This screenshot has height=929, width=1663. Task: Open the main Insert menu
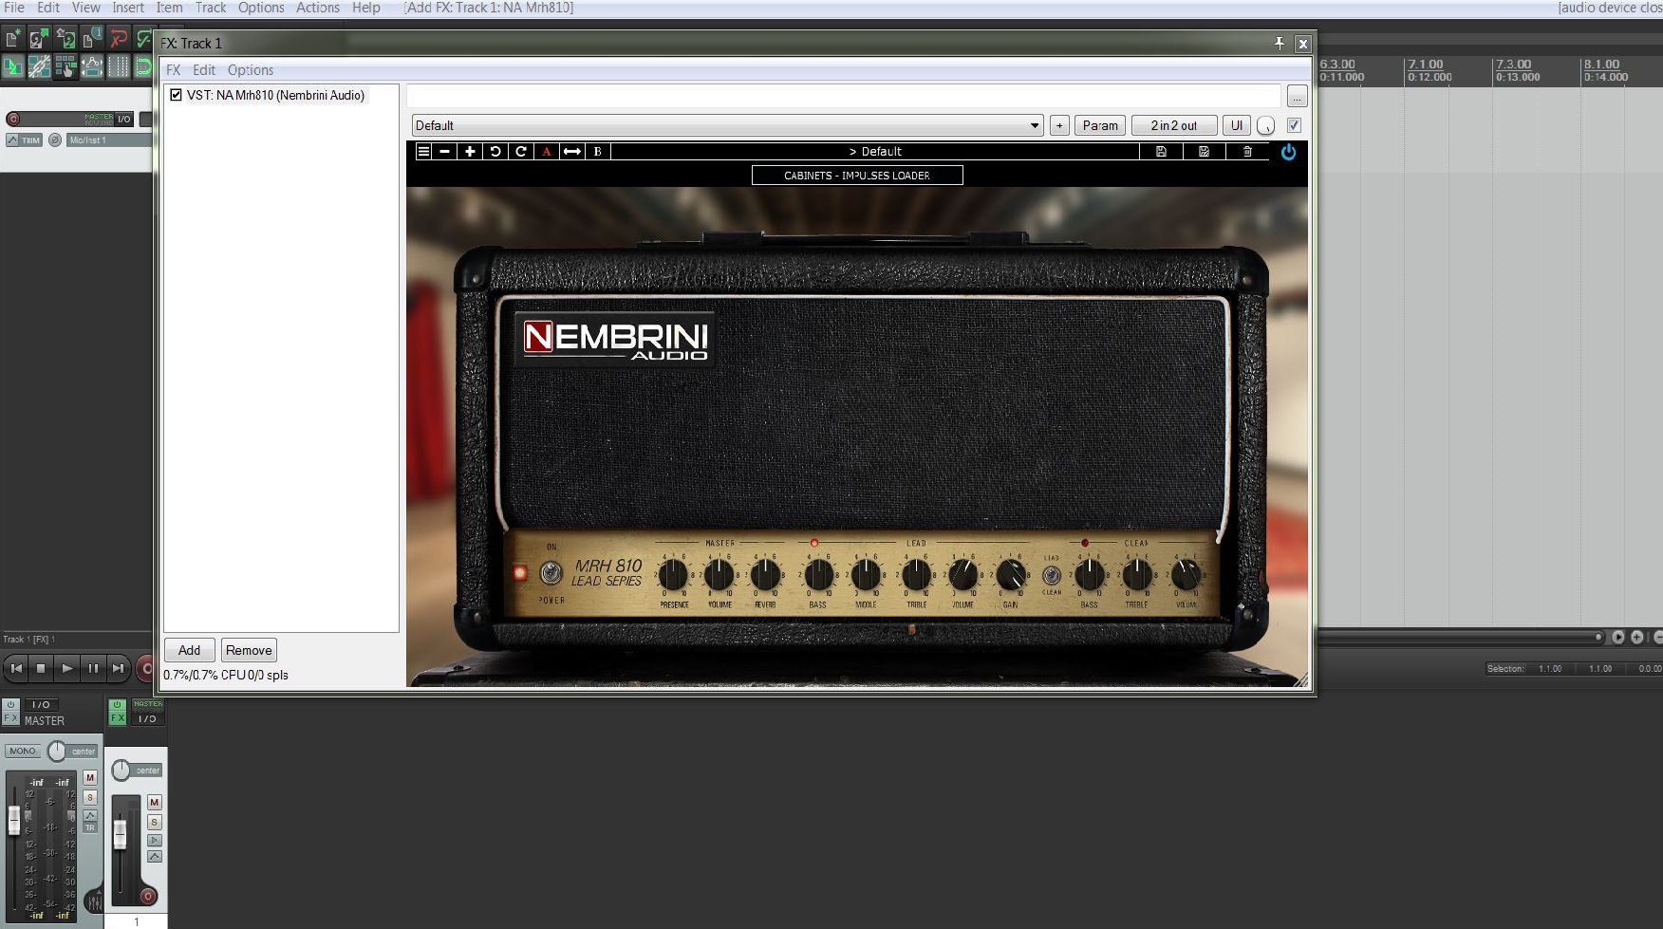[128, 8]
